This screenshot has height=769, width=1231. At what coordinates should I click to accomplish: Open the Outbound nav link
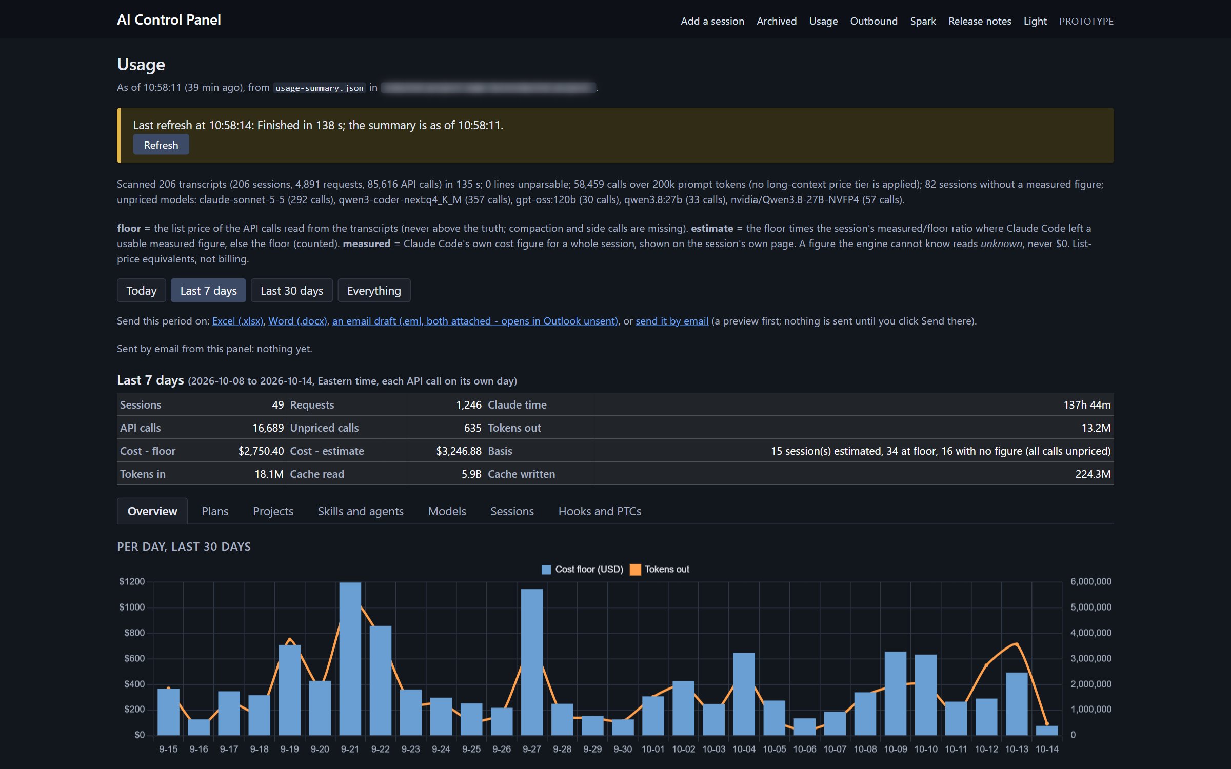pyautogui.click(x=873, y=21)
